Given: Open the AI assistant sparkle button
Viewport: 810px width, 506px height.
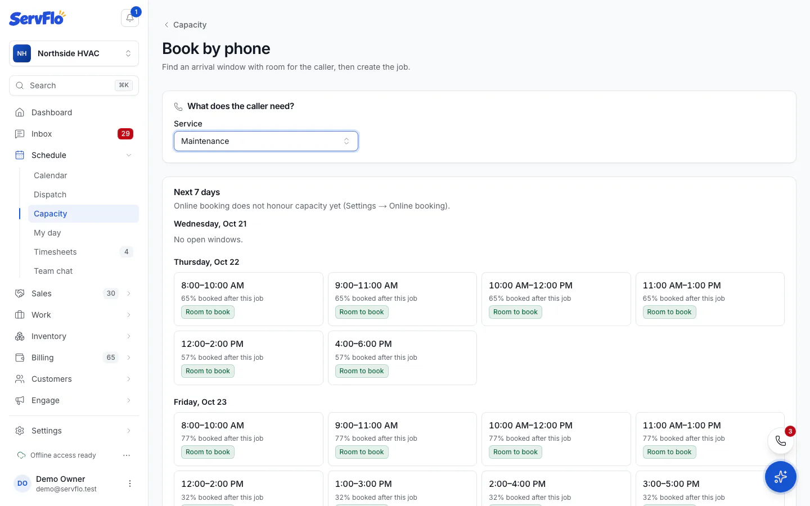Looking at the screenshot, I should (x=781, y=477).
